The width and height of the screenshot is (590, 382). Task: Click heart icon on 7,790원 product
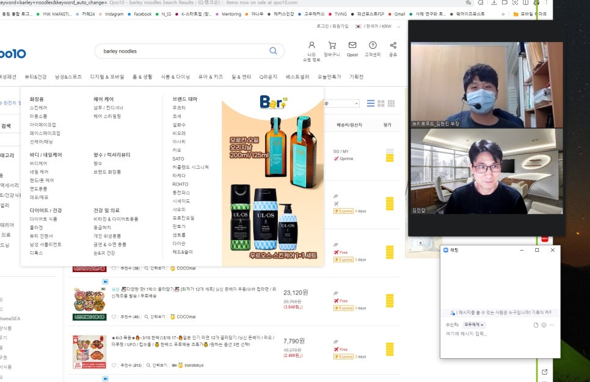[114, 365]
